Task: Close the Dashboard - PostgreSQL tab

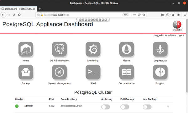Action: (34, 9)
